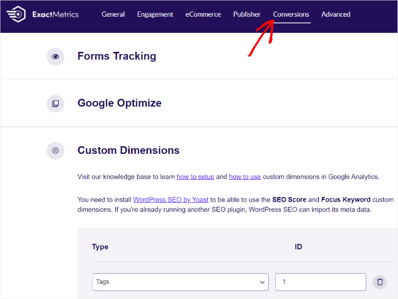
Task: Click the 'ID' column header
Action: [298, 247]
